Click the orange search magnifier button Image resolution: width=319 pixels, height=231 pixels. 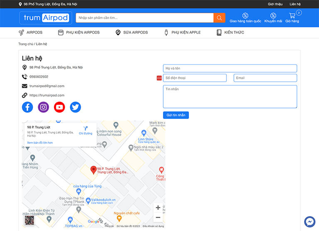click(219, 18)
